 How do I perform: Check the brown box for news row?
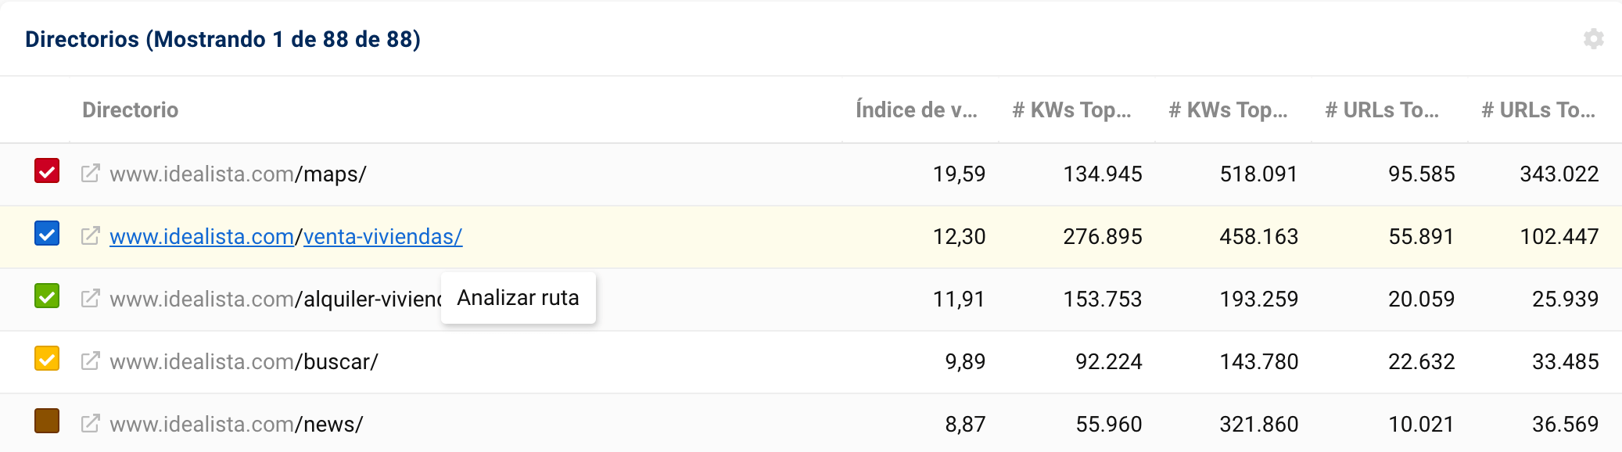(47, 421)
